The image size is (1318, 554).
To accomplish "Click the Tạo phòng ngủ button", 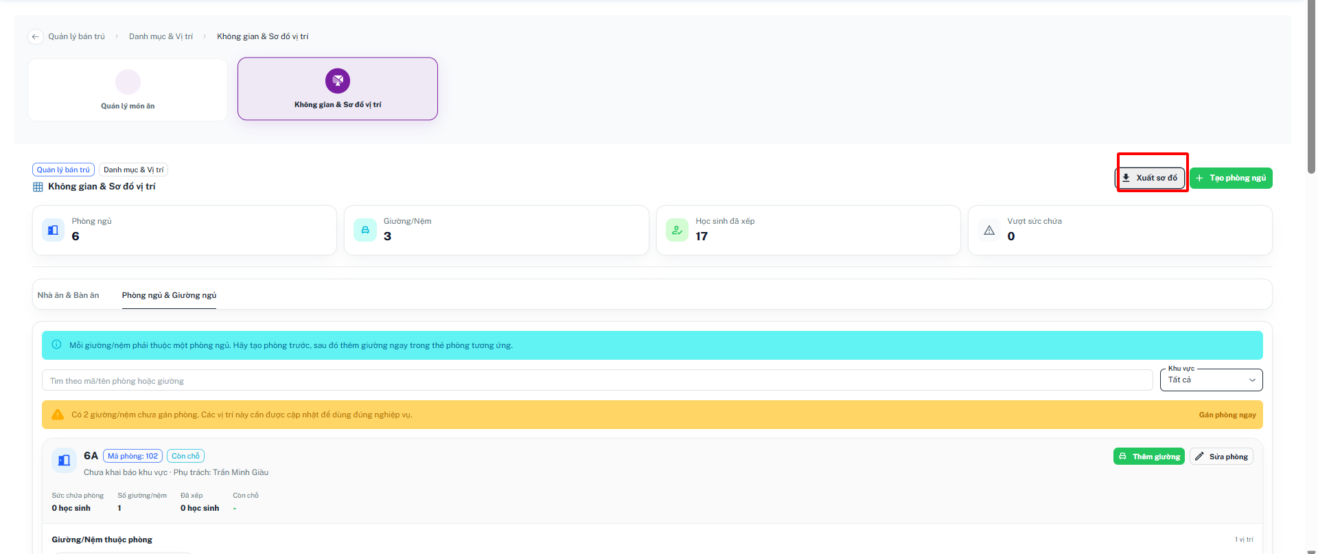I will [1231, 178].
